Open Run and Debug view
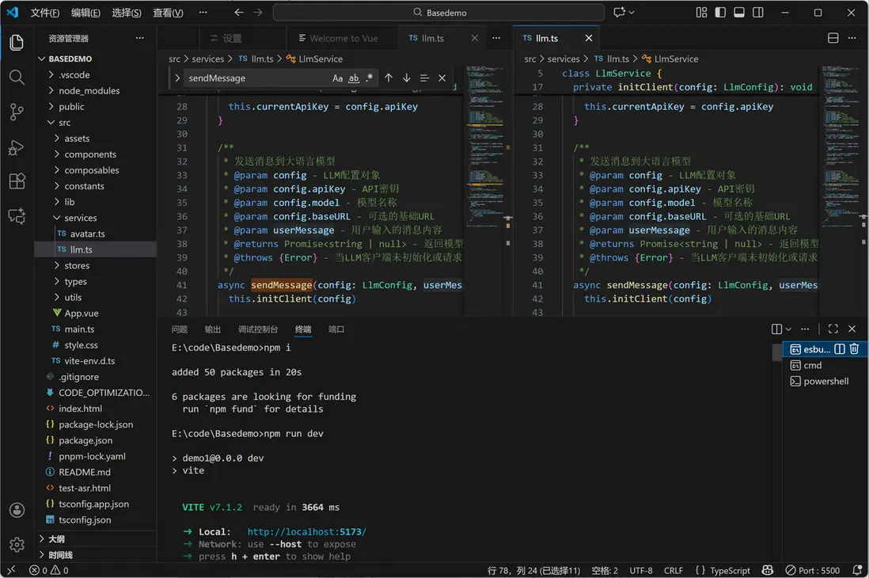Viewport: 869px width, 578px height. [x=17, y=147]
